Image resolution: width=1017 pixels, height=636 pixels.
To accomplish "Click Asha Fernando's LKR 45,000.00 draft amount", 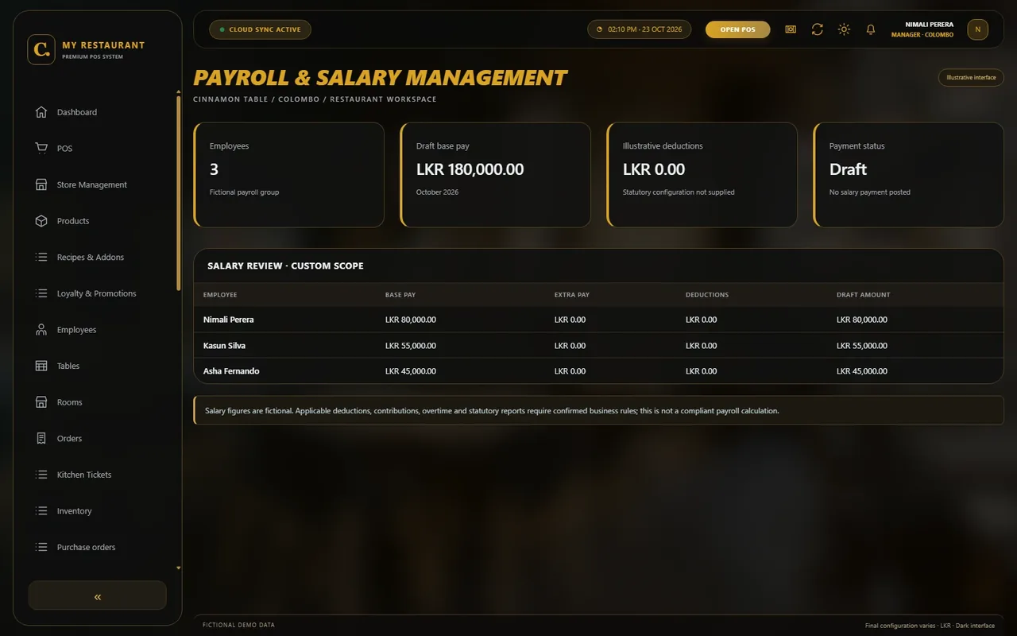I will 862,371.
